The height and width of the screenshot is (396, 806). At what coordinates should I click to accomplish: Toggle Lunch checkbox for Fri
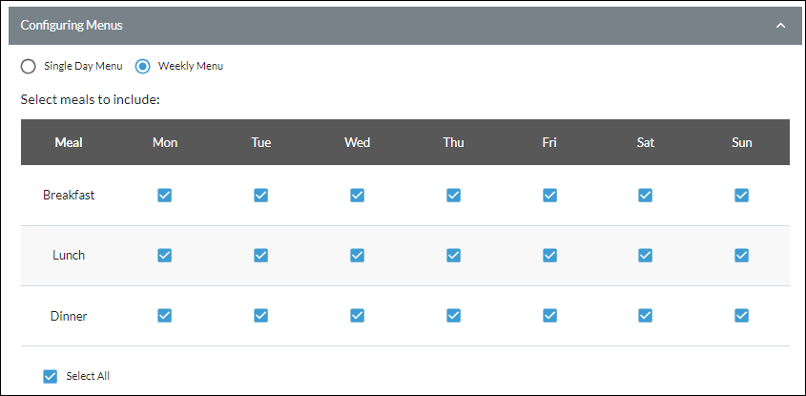click(549, 256)
